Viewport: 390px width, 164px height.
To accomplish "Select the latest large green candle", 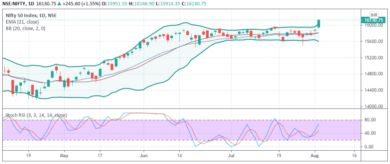I will [x=319, y=23].
